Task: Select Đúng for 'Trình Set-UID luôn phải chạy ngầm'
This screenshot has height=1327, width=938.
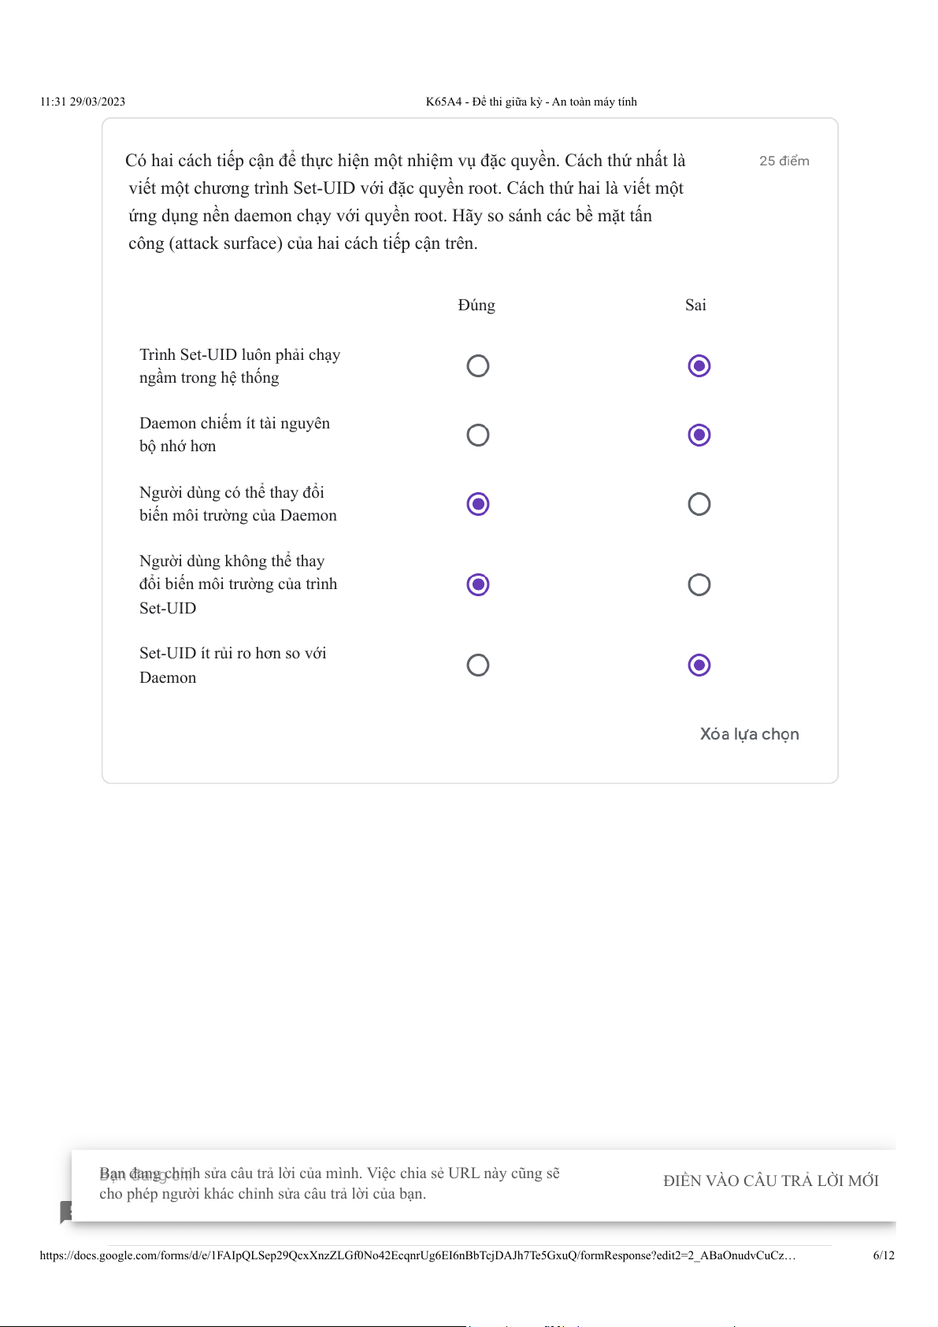Action: click(x=478, y=366)
